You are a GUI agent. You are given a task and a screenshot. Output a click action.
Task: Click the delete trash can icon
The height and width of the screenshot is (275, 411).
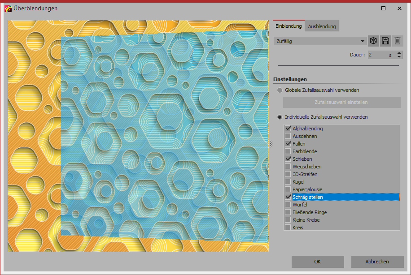point(397,41)
